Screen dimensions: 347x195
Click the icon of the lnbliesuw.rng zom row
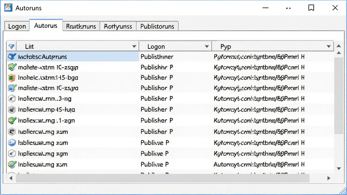(x=12, y=165)
